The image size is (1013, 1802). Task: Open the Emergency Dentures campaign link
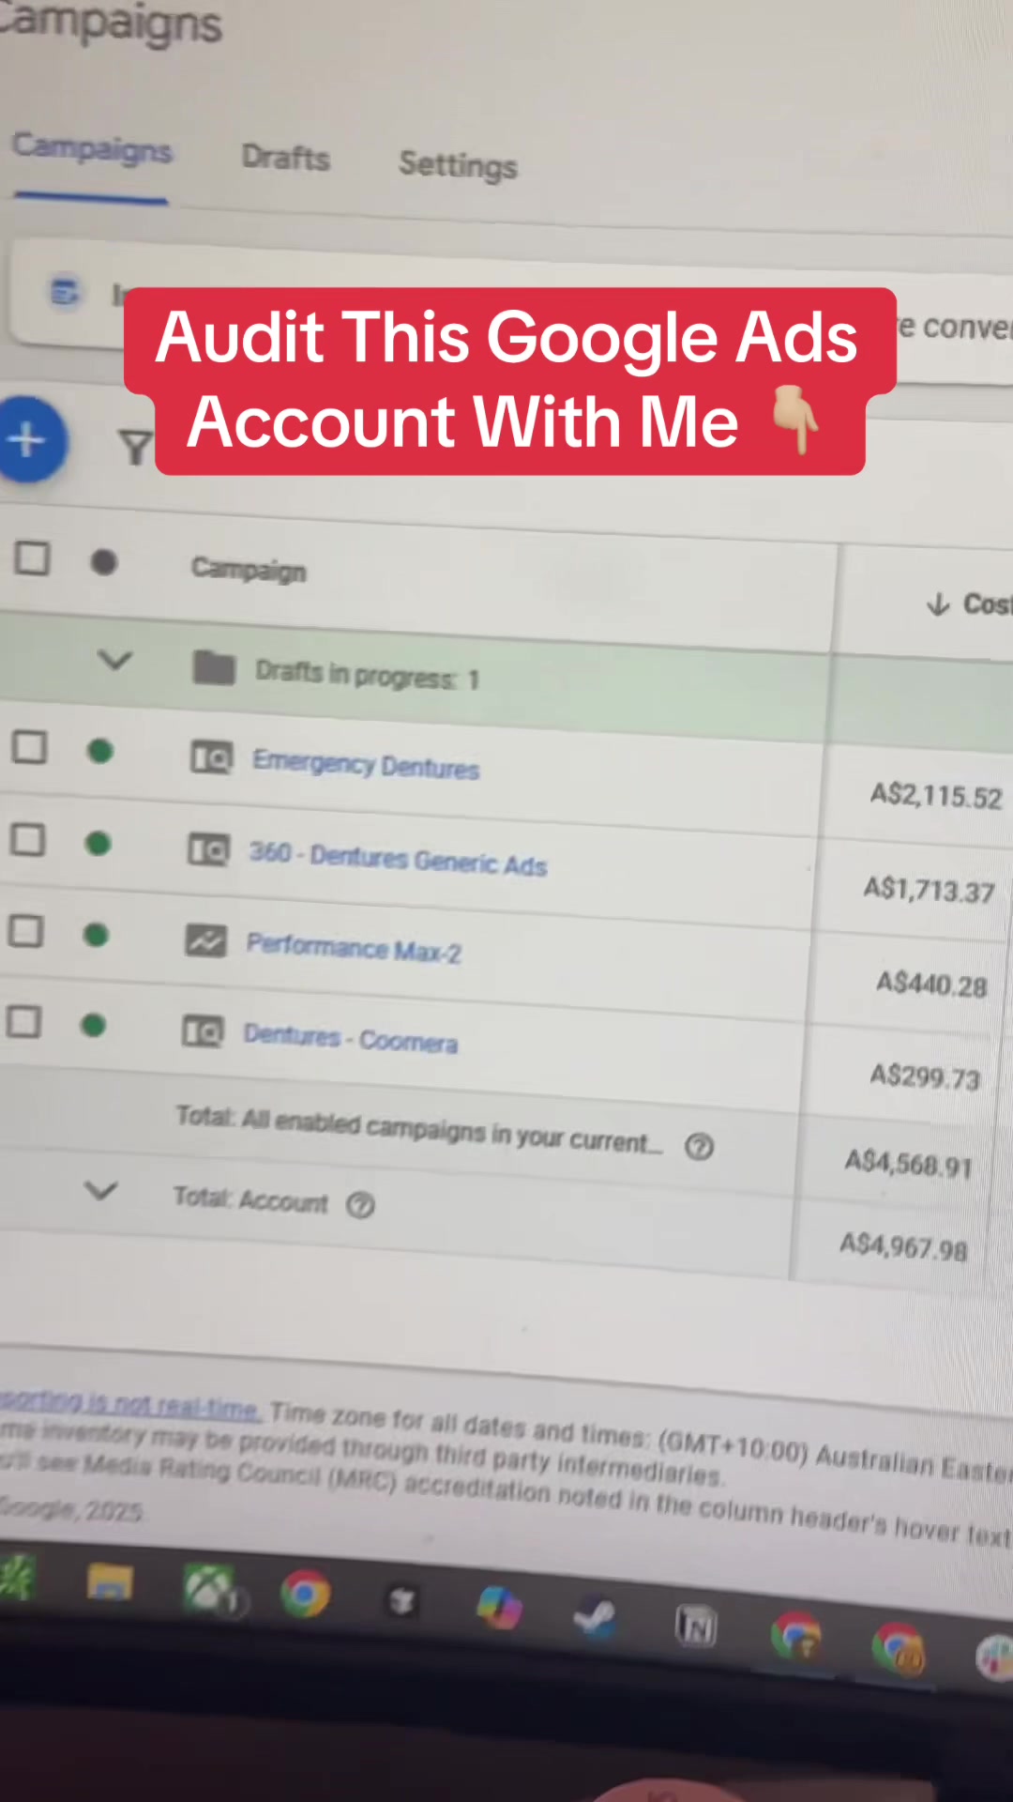click(366, 764)
